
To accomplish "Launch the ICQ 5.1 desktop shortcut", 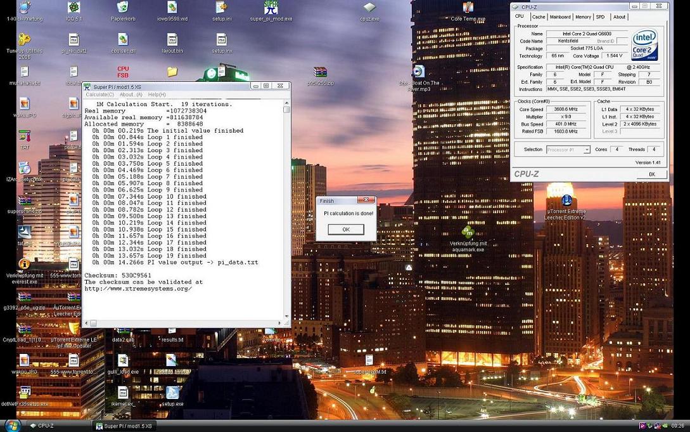I will pos(74,11).
